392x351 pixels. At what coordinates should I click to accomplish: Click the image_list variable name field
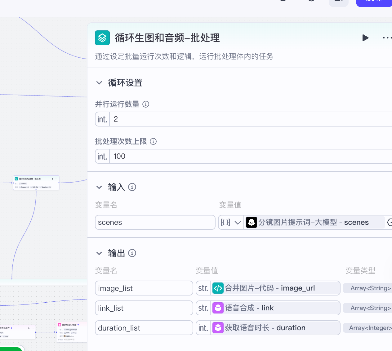pyautogui.click(x=144, y=288)
